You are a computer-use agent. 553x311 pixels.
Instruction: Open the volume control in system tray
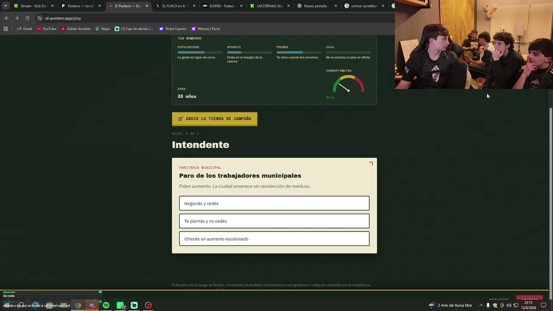point(509,305)
